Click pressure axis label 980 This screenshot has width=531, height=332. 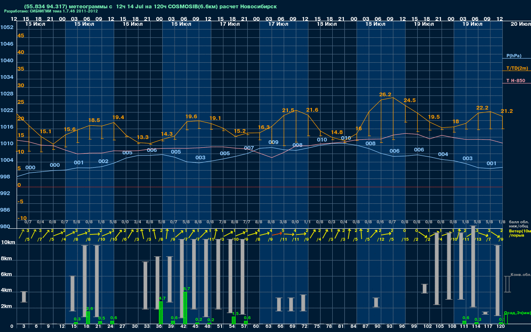5,227
